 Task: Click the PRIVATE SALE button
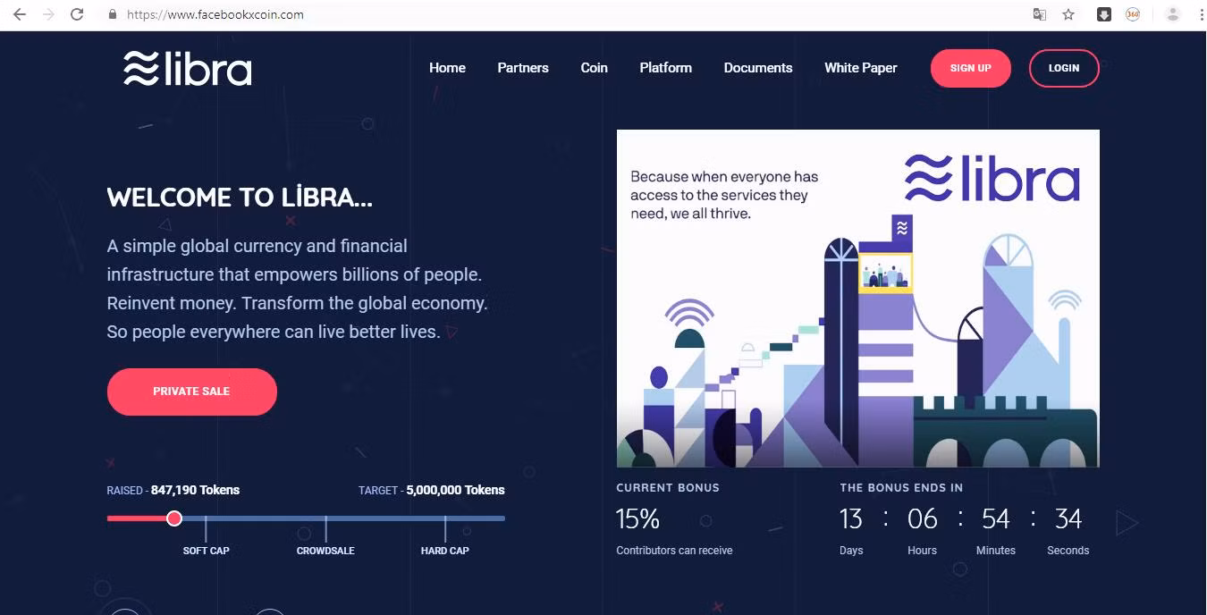coord(191,392)
